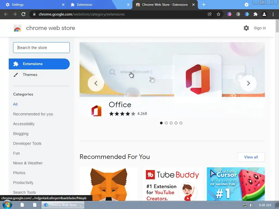Close the Extensions tab
The height and width of the screenshot is (209, 279).
[128, 5]
